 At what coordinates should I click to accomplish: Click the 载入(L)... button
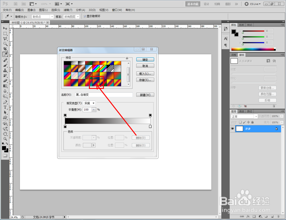click(x=145, y=74)
